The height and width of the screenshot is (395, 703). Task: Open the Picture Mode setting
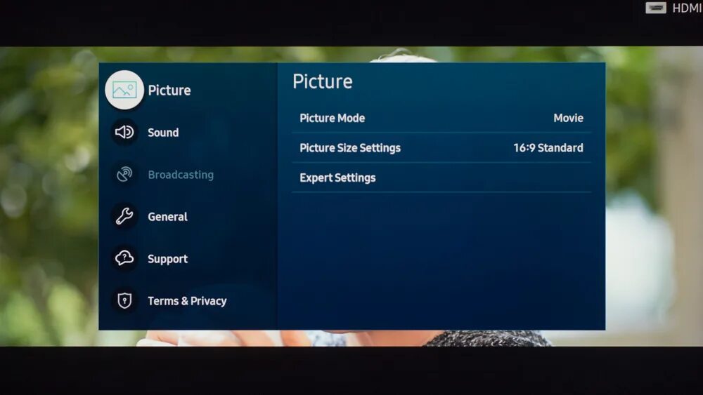pyautogui.click(x=441, y=118)
